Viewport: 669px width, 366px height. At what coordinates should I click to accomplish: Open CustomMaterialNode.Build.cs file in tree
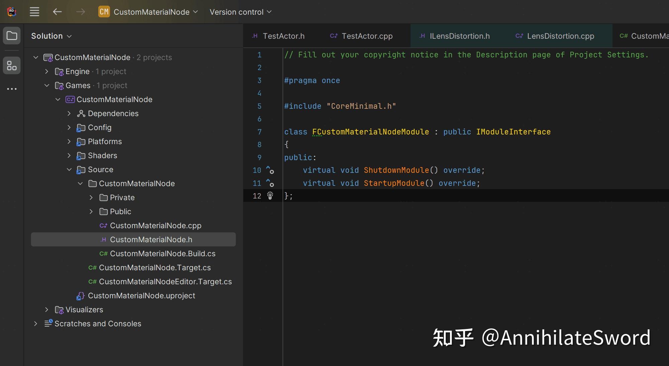[x=162, y=254]
